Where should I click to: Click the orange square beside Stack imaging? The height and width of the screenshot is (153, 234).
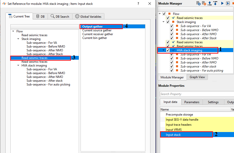pos(173,22)
